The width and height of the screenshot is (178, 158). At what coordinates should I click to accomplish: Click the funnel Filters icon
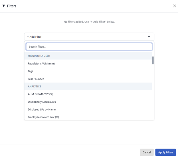pos(4,6)
